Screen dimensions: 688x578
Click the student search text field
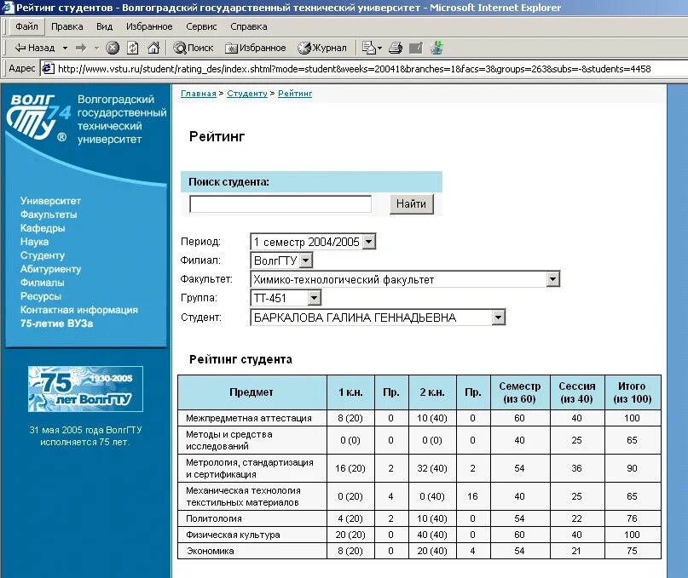pos(280,204)
